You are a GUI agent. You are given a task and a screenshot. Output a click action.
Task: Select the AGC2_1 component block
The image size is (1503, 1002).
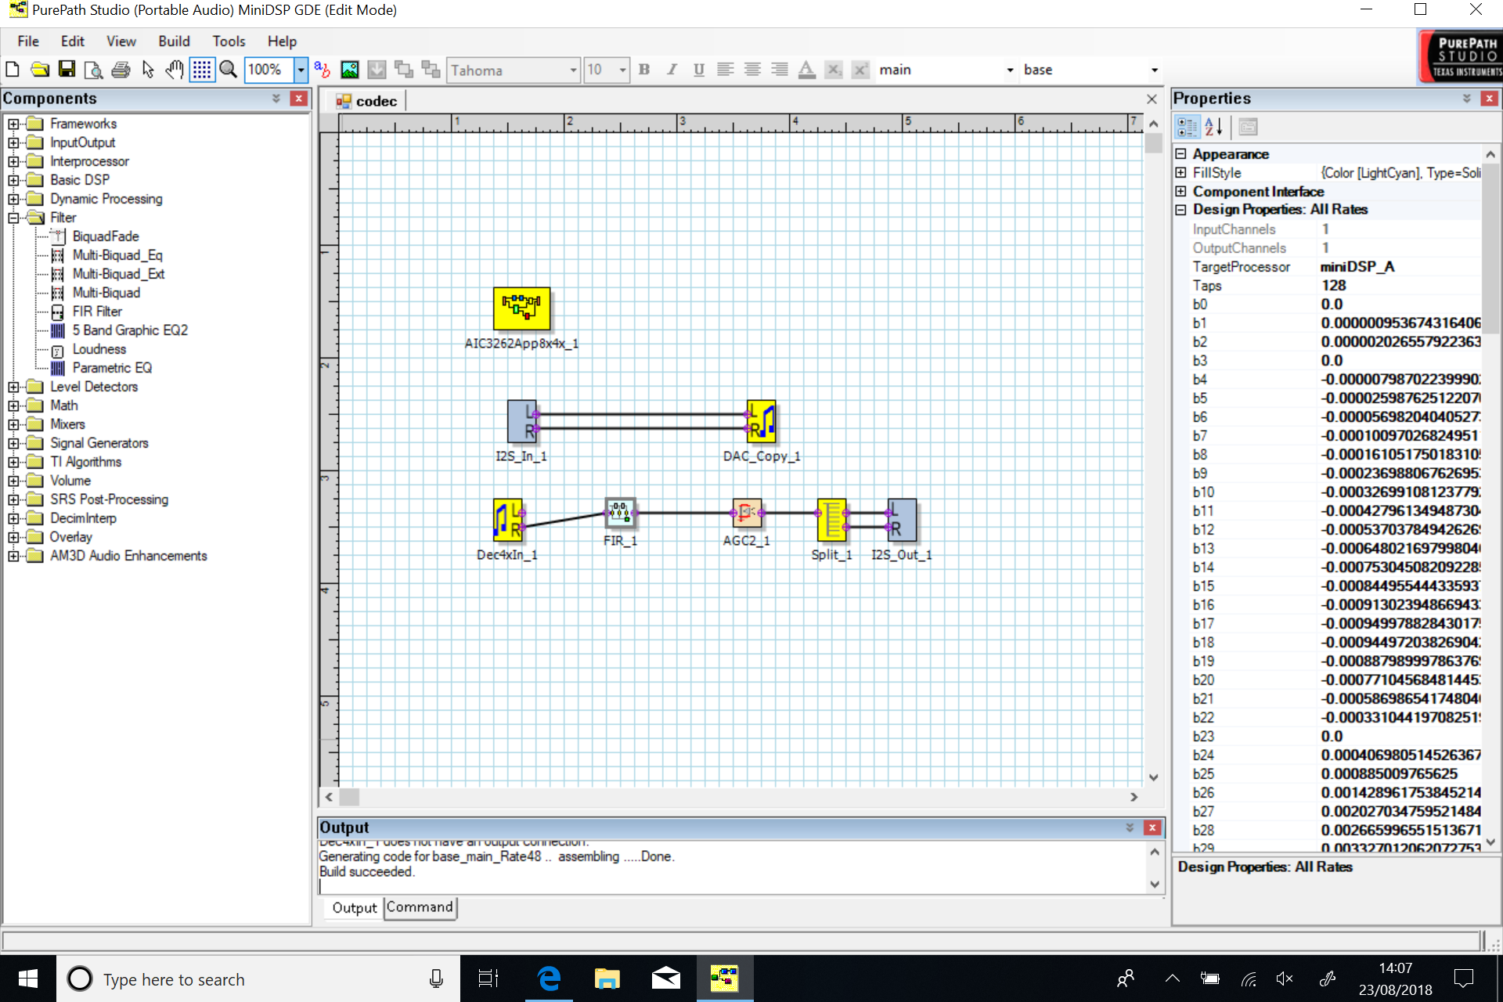pos(746,513)
